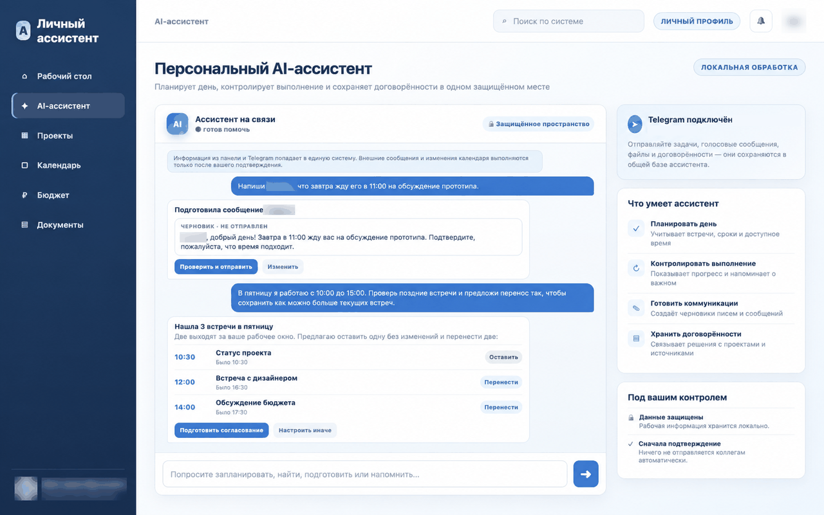Viewport: 824px width, 515px height.
Task: Click the "AI-ассистент" breadcrumb in the top bar
Action: pos(182,21)
